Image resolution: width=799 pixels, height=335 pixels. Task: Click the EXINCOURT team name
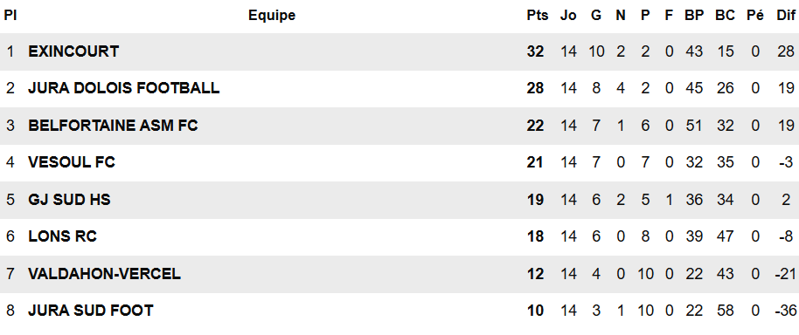tap(73, 51)
